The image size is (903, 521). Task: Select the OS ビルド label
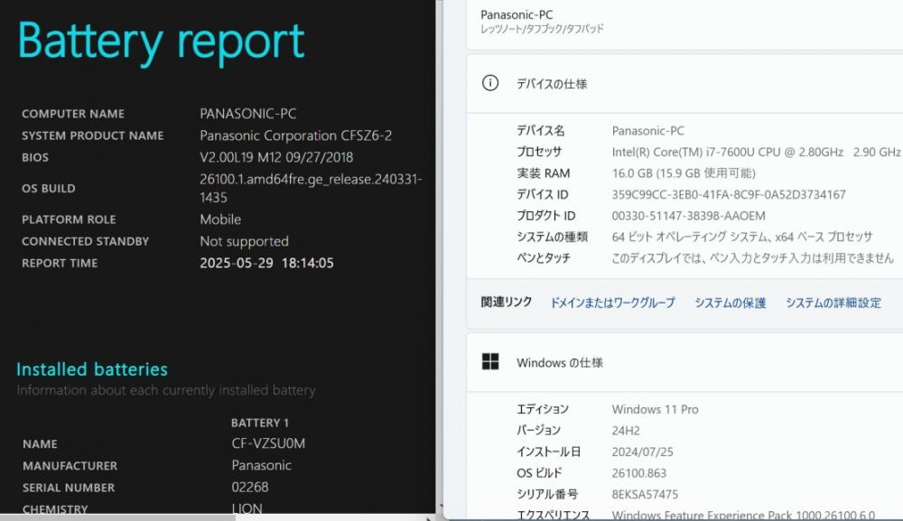539,473
